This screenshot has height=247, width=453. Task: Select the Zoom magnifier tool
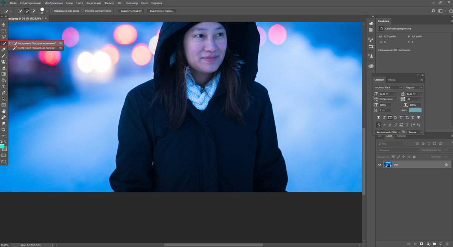(x=4, y=130)
